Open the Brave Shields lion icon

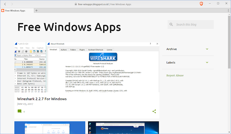201,4
